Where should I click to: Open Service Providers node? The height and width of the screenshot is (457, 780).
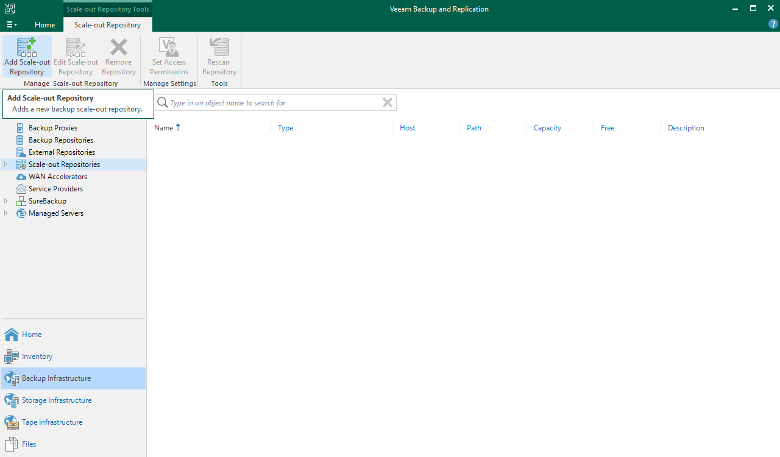pyautogui.click(x=55, y=189)
